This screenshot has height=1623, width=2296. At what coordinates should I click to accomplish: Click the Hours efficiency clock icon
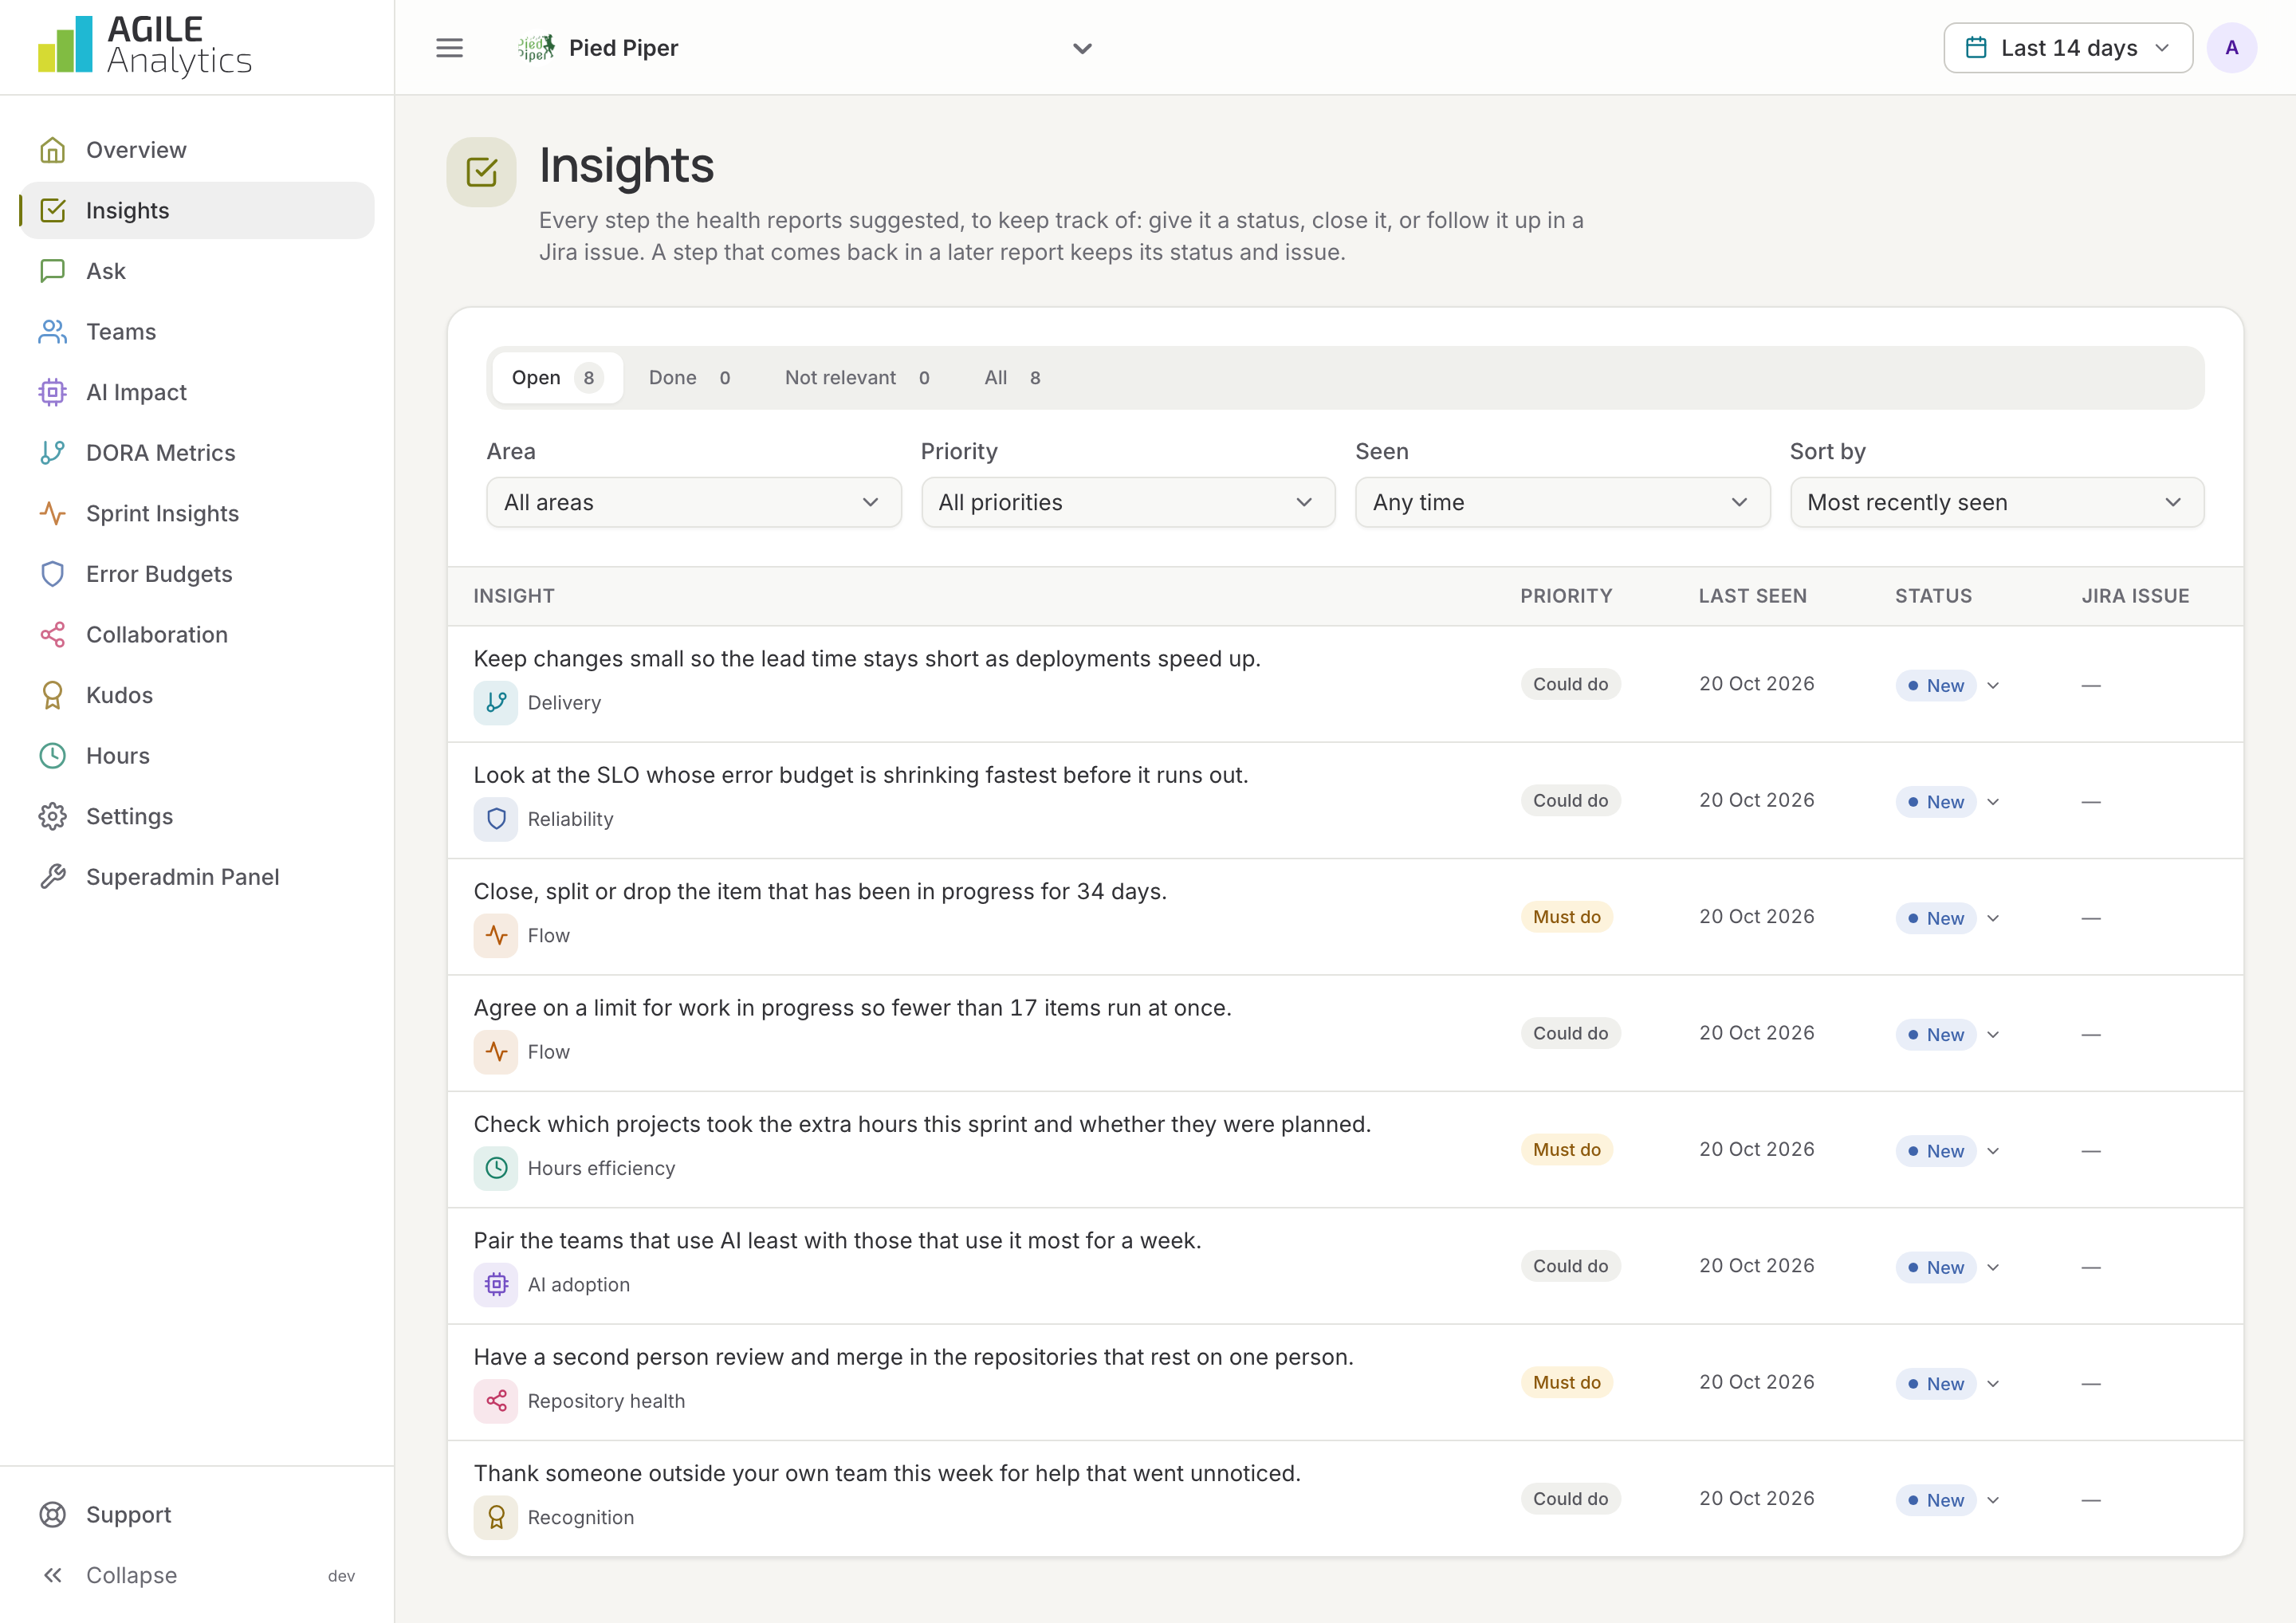point(496,1168)
